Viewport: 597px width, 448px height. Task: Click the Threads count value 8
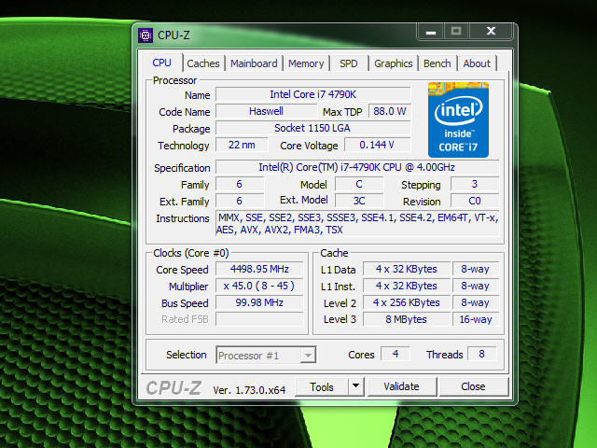coord(481,354)
